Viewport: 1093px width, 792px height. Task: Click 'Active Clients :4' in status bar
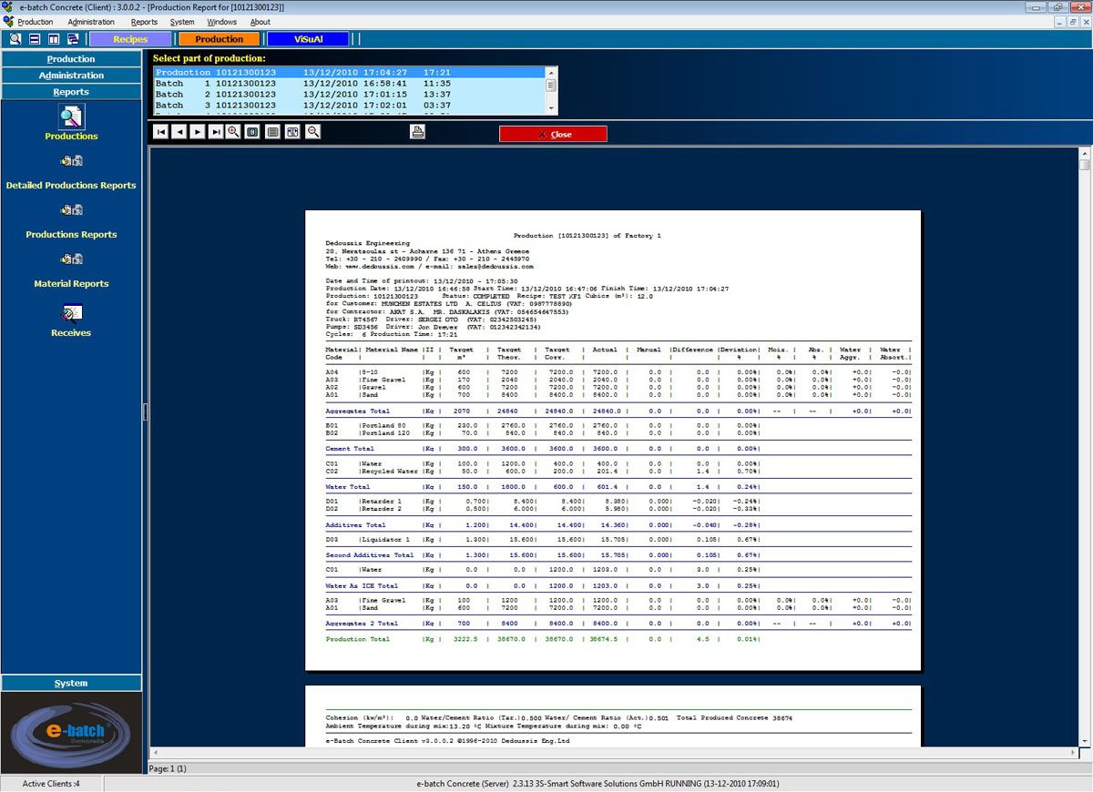(x=51, y=784)
